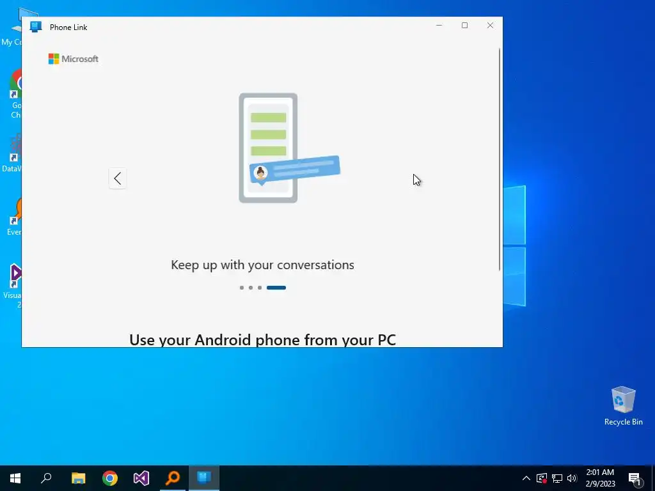Click the phone conversation illustration

(289, 148)
